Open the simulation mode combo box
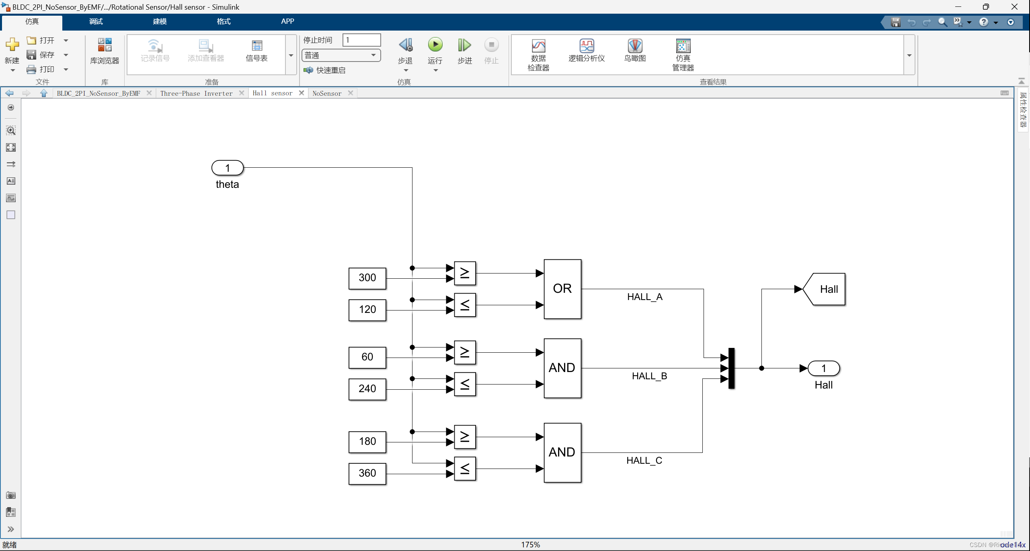The width and height of the screenshot is (1030, 551). (341, 55)
